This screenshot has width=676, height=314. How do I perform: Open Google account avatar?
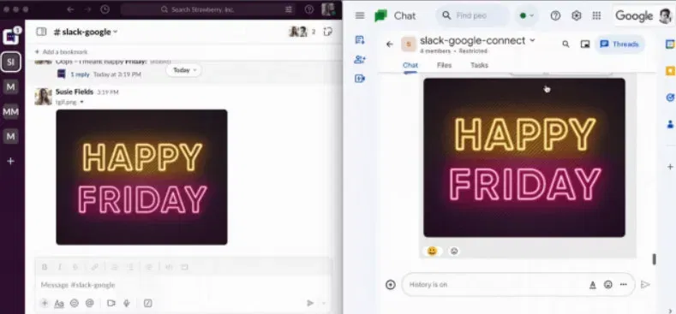pos(665,16)
